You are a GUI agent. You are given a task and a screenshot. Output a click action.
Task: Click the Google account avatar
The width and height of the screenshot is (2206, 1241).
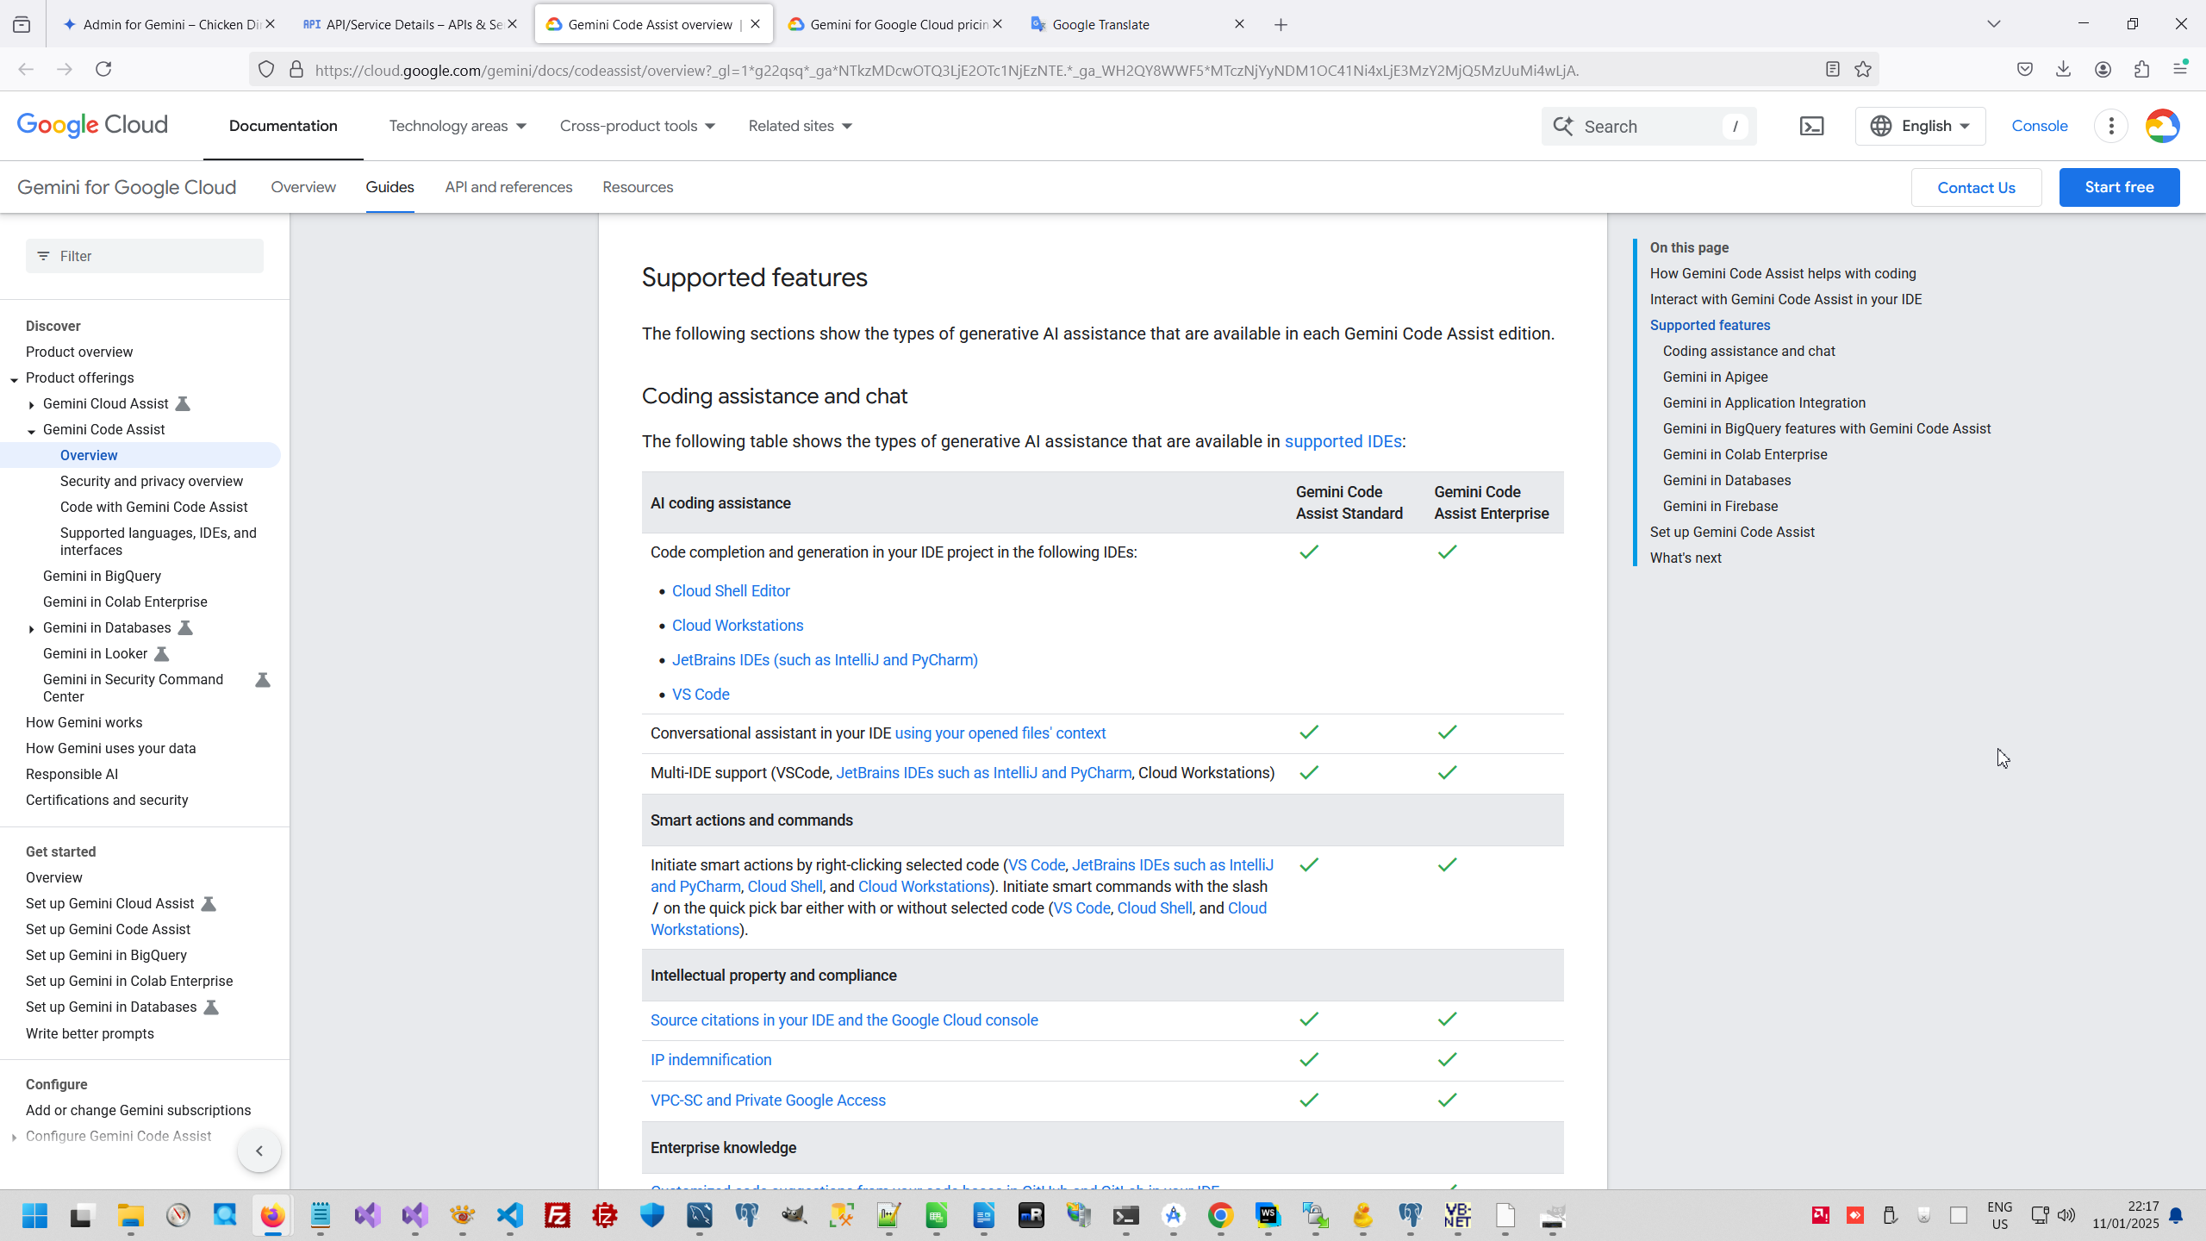(x=2162, y=127)
